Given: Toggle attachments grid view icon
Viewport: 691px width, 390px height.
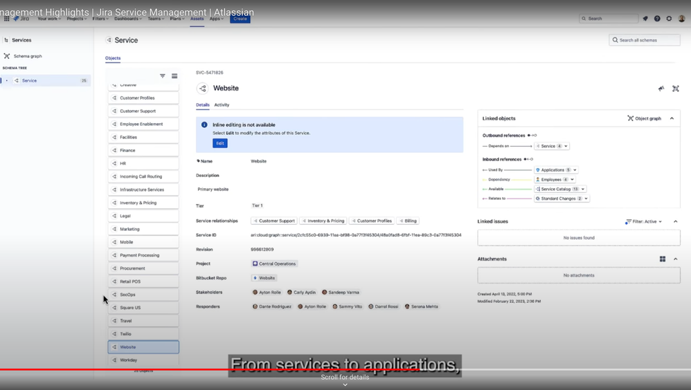Looking at the screenshot, I should (x=663, y=259).
